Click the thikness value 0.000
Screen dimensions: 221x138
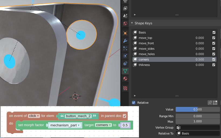[x=200, y=65]
